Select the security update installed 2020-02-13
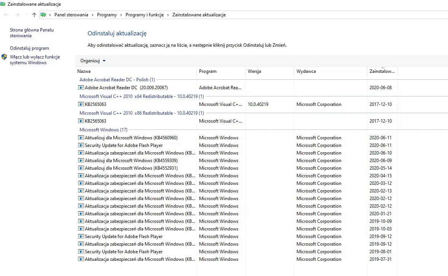Image resolution: width=448 pixels, height=276 pixels. pyautogui.click(x=140, y=191)
